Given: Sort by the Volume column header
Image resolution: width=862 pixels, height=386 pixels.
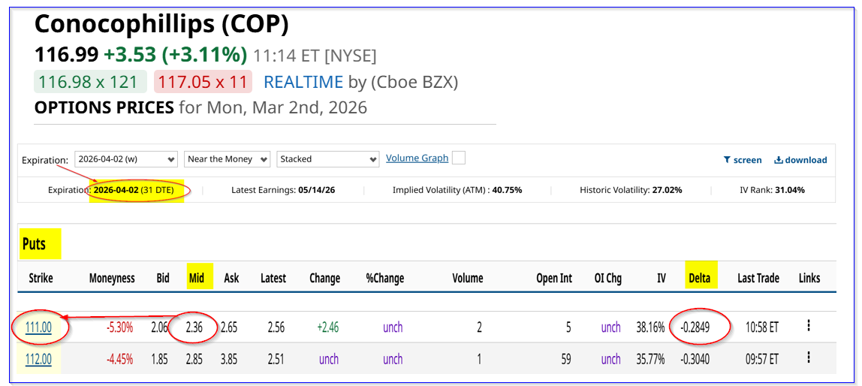Looking at the screenshot, I should coord(467,278).
